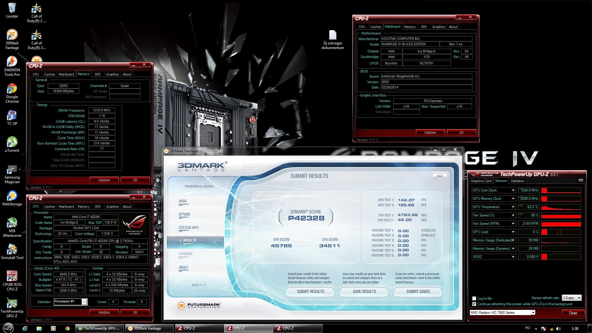Enable the Log to file checkbox

474,298
